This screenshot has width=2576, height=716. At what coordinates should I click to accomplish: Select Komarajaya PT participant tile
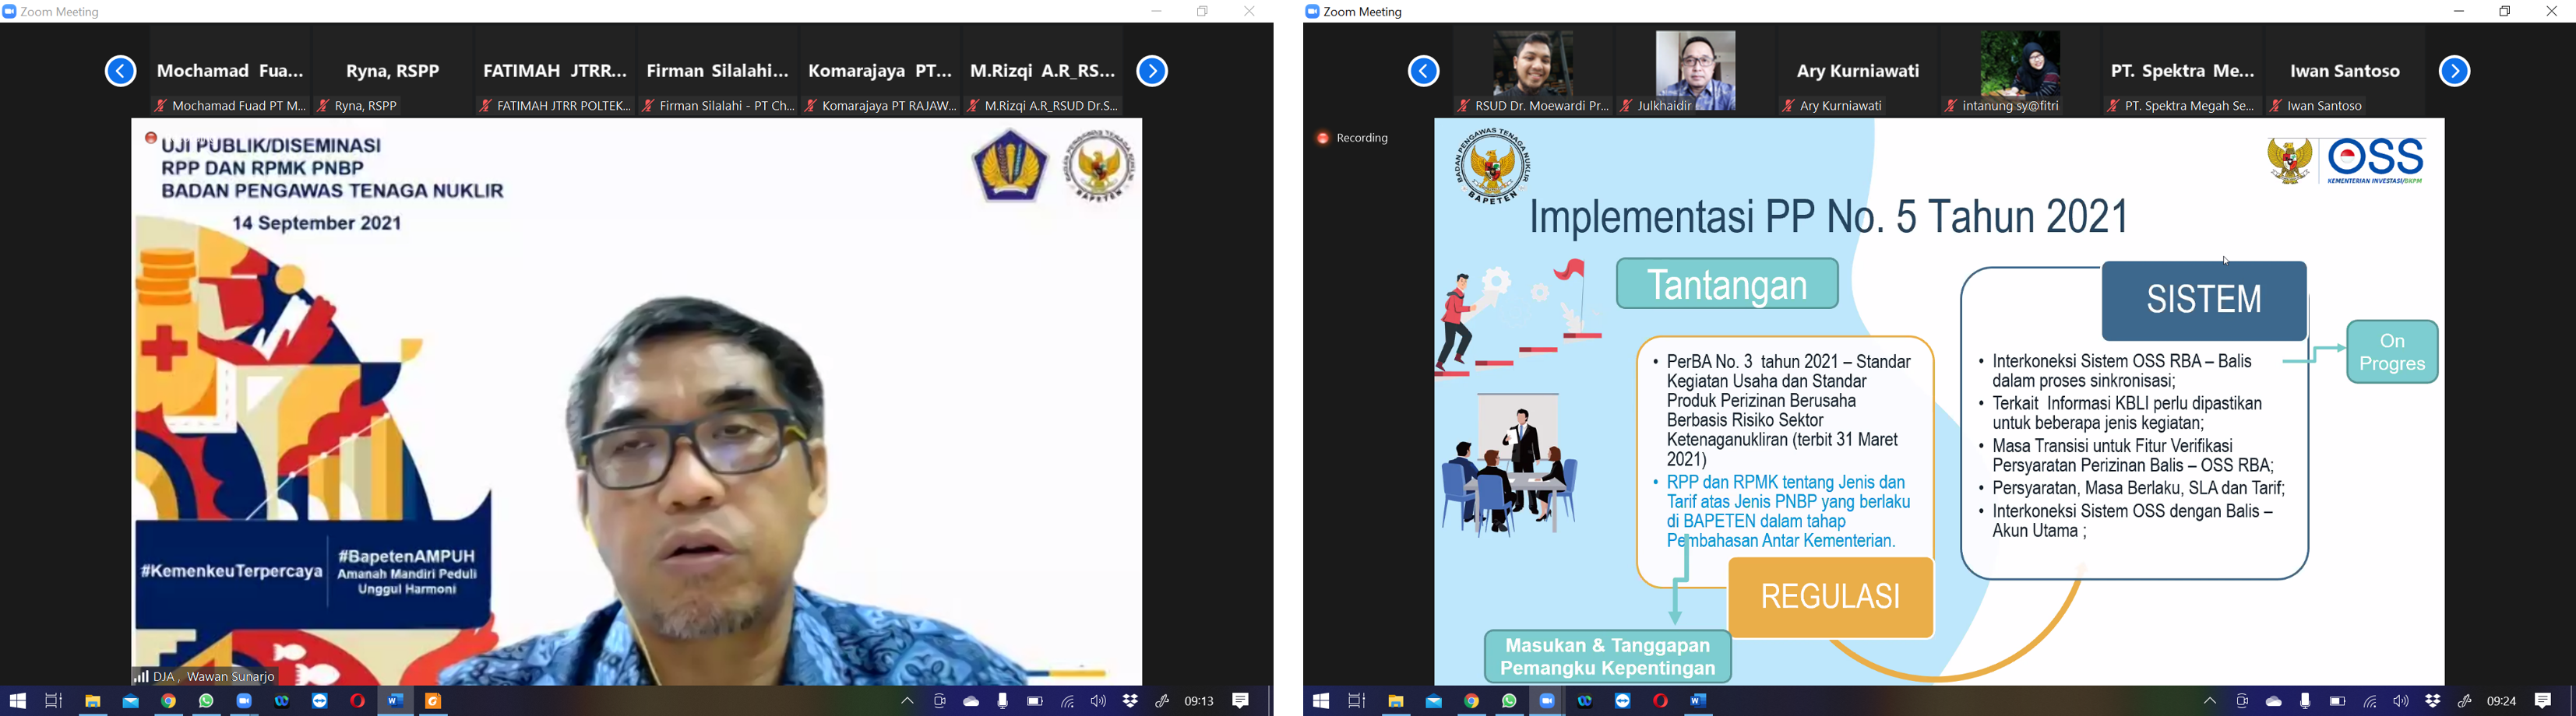pos(880,71)
